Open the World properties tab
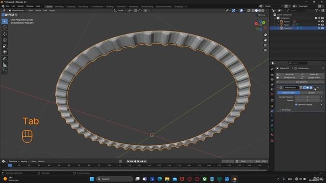This screenshot has width=326, height=183. 272,94
